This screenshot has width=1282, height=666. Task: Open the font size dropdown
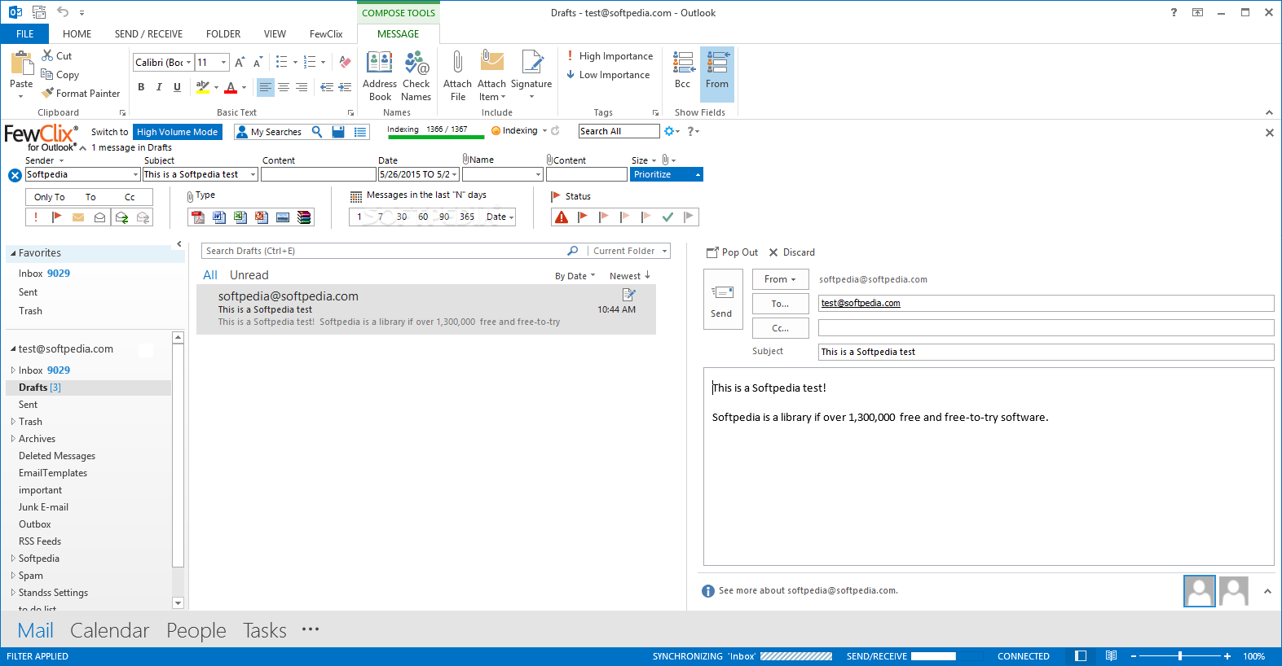pyautogui.click(x=223, y=63)
